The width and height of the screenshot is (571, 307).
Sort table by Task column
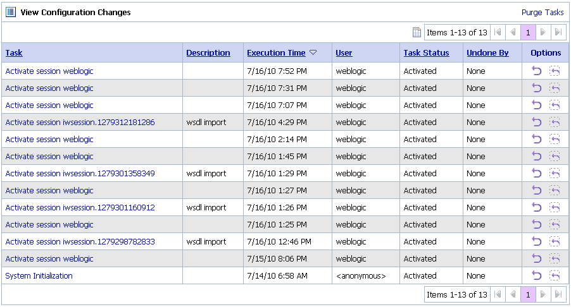coord(14,52)
